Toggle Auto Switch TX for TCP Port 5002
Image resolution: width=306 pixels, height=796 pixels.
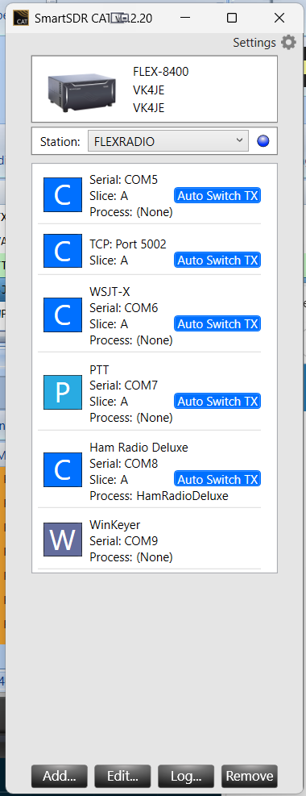coord(218,260)
